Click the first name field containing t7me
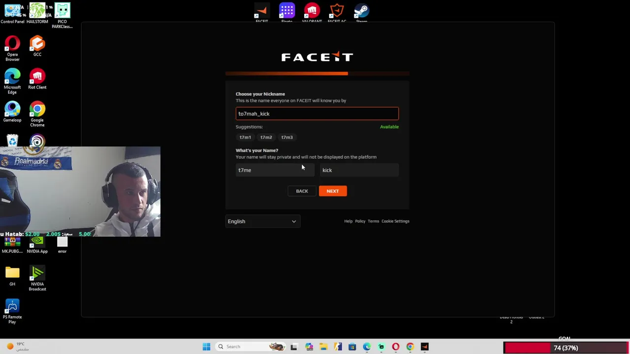Screen dimensions: 630x354 click(x=275, y=170)
